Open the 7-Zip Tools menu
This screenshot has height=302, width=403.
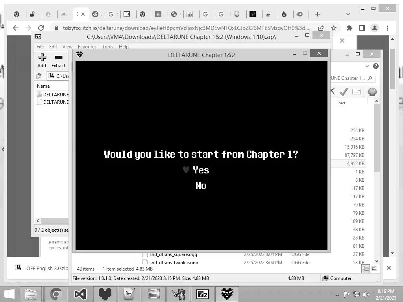107,47
